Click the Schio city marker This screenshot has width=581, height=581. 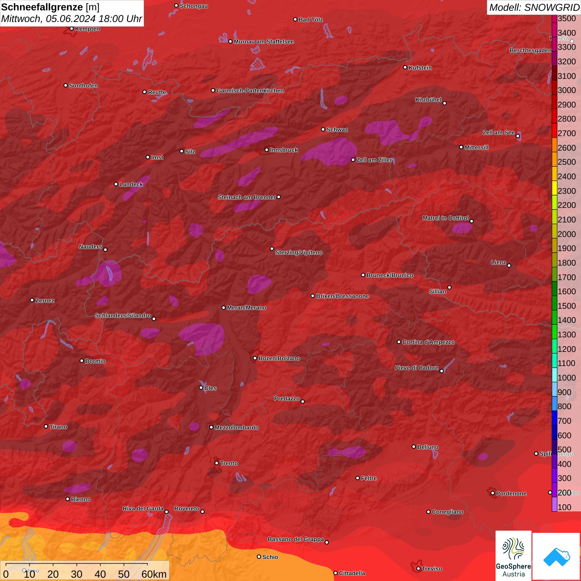tap(259, 557)
